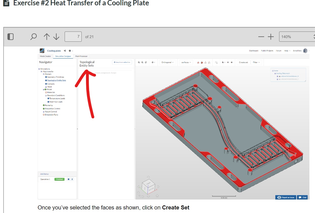Viewport: 315px width, 213px height.
Task: Expand the Mesh tree node
Action: click(46, 87)
